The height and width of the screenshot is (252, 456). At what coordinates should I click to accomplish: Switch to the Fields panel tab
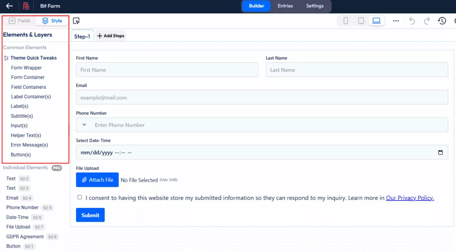coord(20,21)
